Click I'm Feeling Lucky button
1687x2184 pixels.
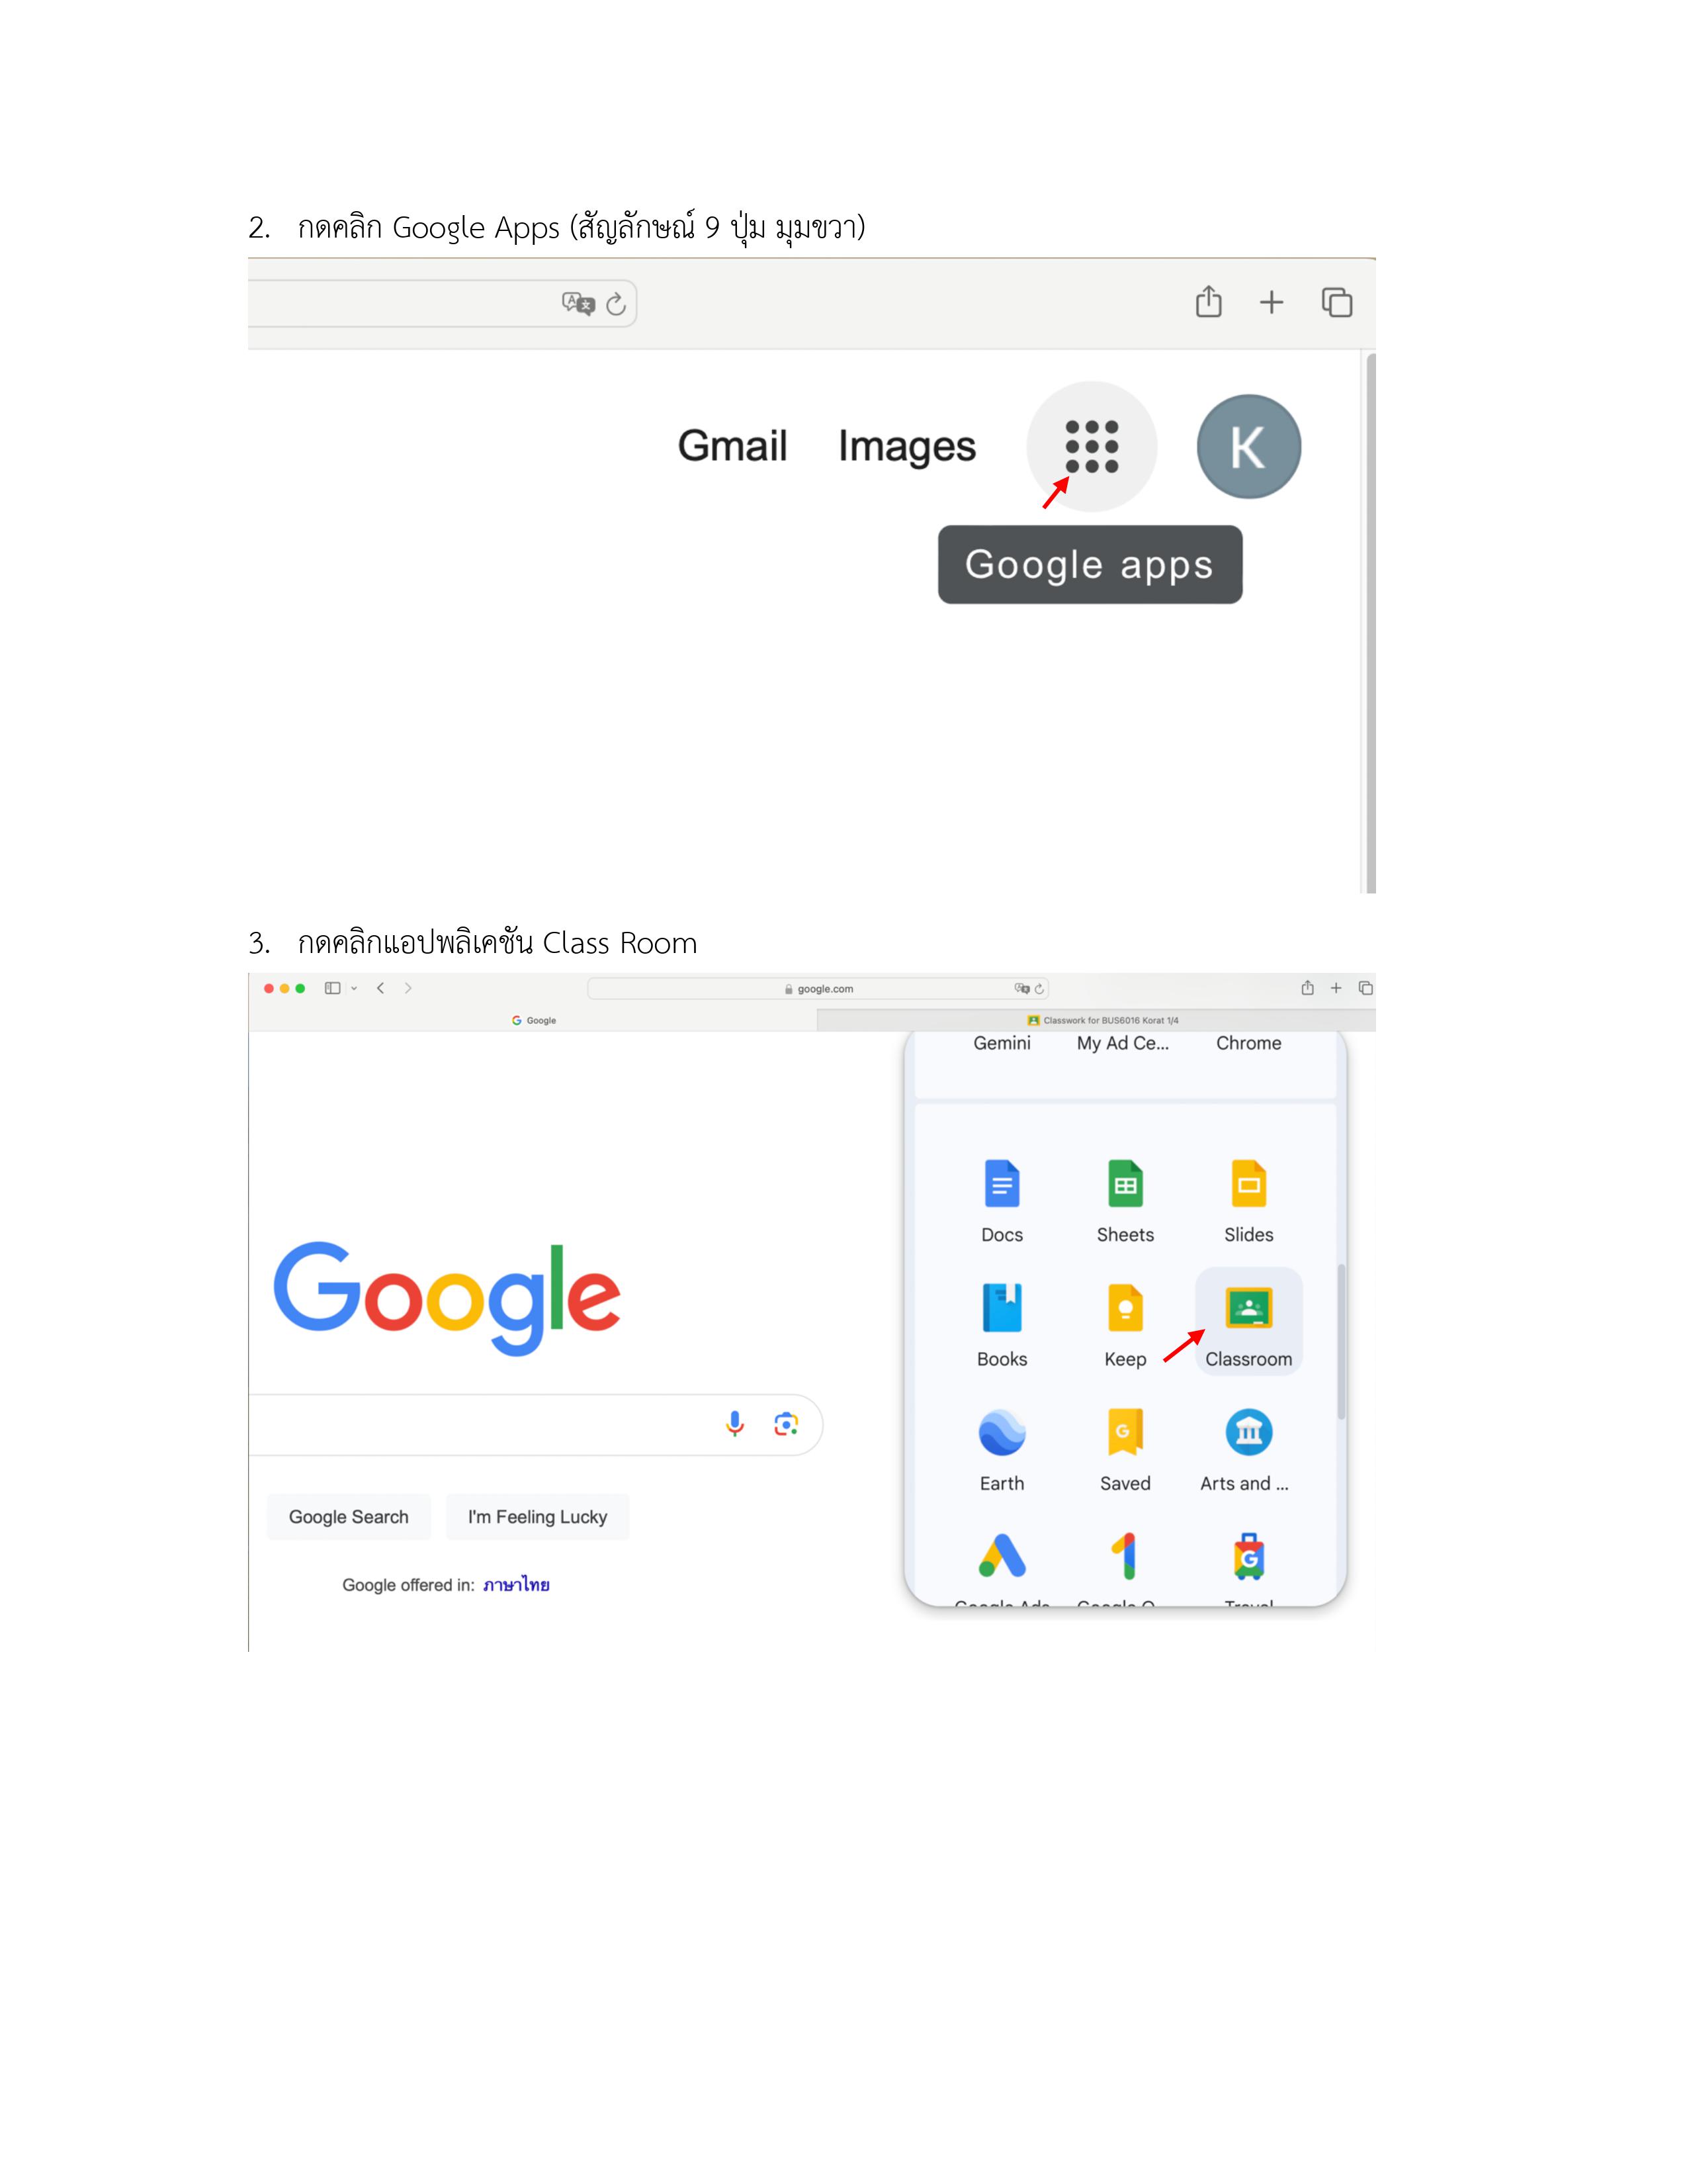538,1517
